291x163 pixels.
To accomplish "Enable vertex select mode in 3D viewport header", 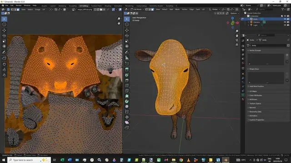I will [147, 10].
